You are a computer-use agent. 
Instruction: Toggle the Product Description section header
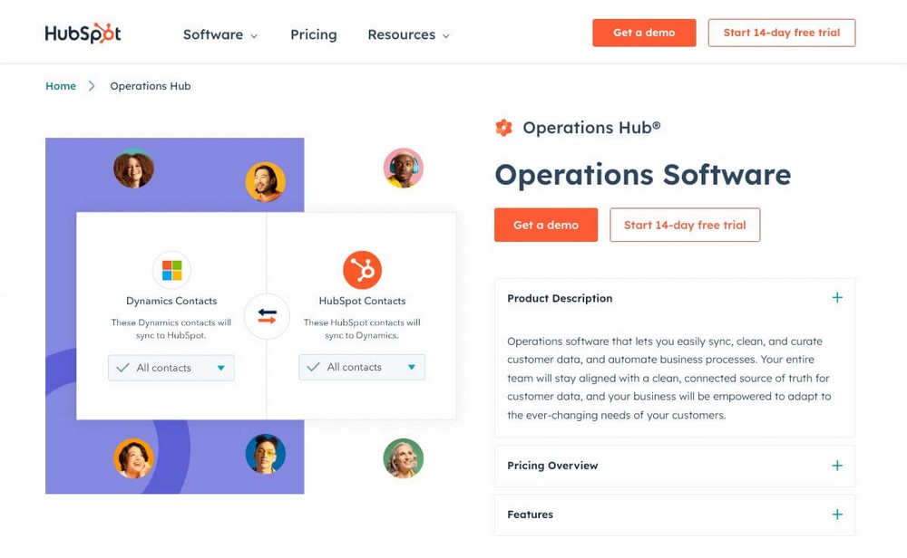tap(675, 298)
